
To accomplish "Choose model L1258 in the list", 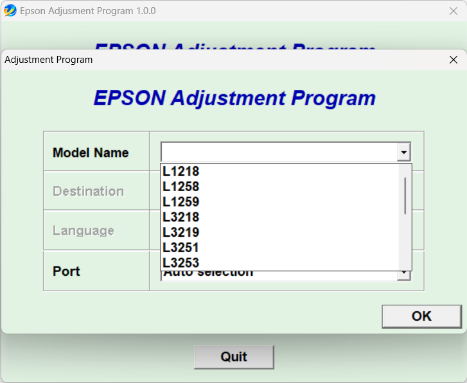I will [181, 187].
